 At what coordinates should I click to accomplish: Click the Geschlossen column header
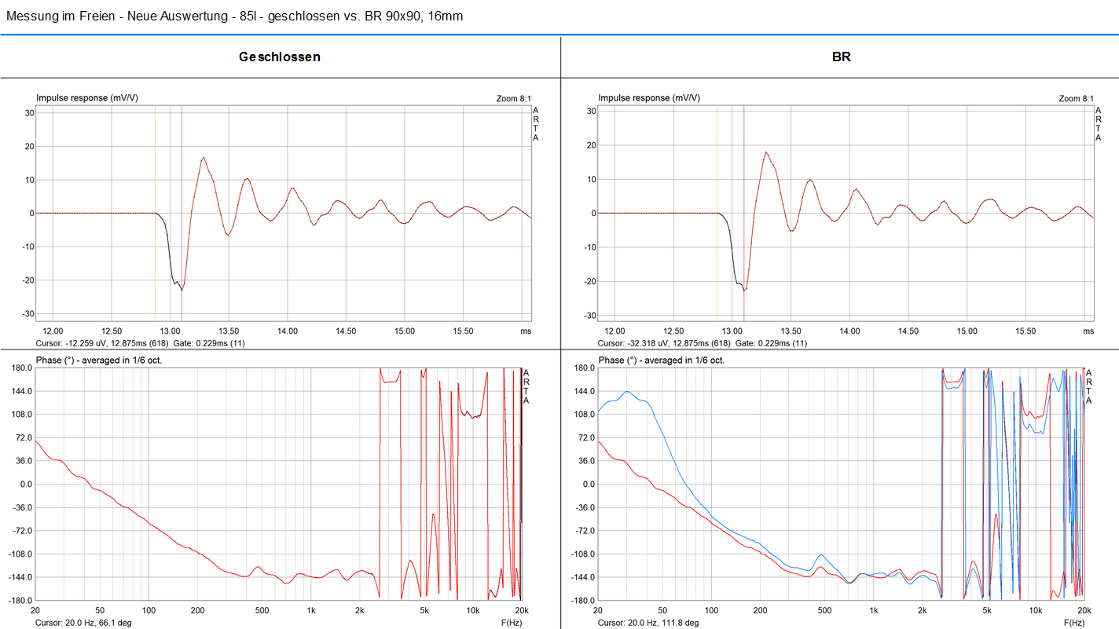[x=280, y=57]
